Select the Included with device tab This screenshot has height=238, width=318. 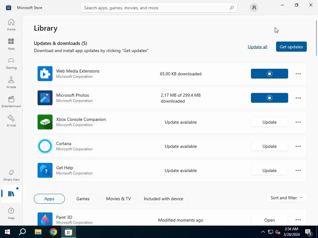163,199
